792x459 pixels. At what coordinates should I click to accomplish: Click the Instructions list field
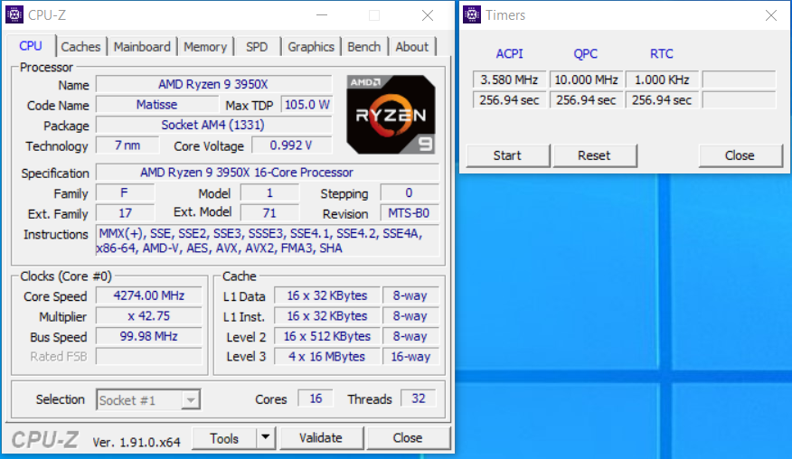tap(268, 241)
